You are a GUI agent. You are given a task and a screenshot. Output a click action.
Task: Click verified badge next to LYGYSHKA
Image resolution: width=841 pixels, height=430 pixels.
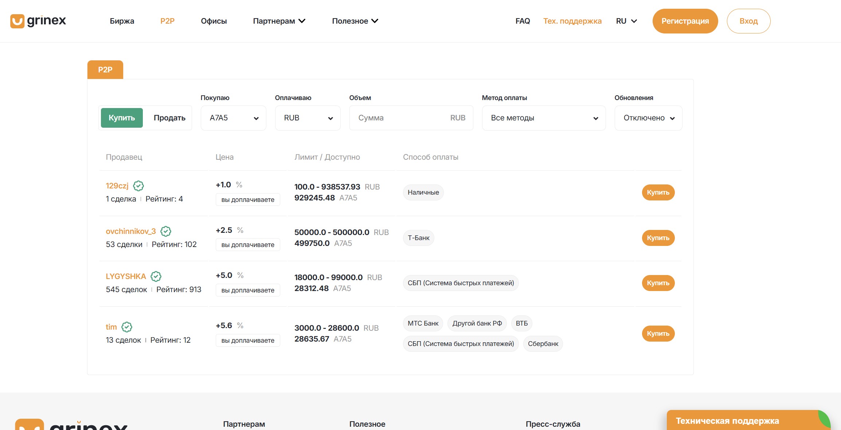click(156, 276)
